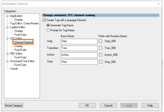
Task: Select Element Naming under SFC Editor
Action: click(x=24, y=42)
